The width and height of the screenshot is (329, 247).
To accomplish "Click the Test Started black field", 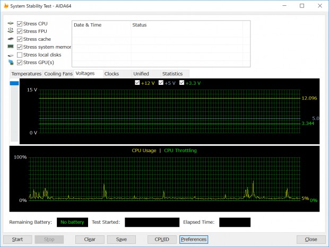I will (x=152, y=222).
